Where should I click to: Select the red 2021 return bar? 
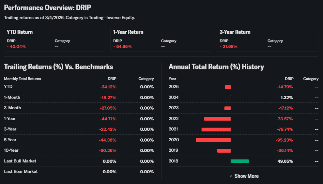(216, 129)
